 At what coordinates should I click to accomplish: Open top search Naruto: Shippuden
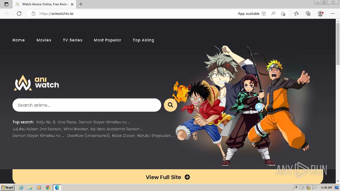pos(155,136)
